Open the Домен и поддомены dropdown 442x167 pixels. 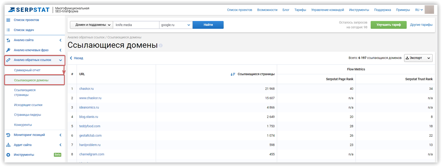(91, 25)
